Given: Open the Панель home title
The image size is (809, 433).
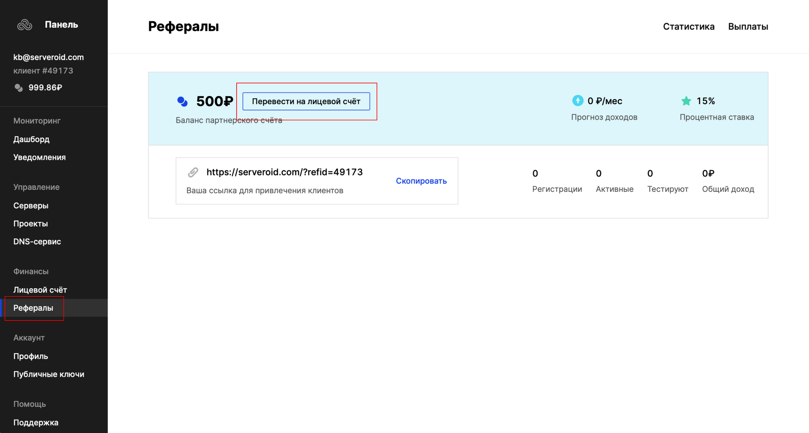Looking at the screenshot, I should click(x=61, y=25).
